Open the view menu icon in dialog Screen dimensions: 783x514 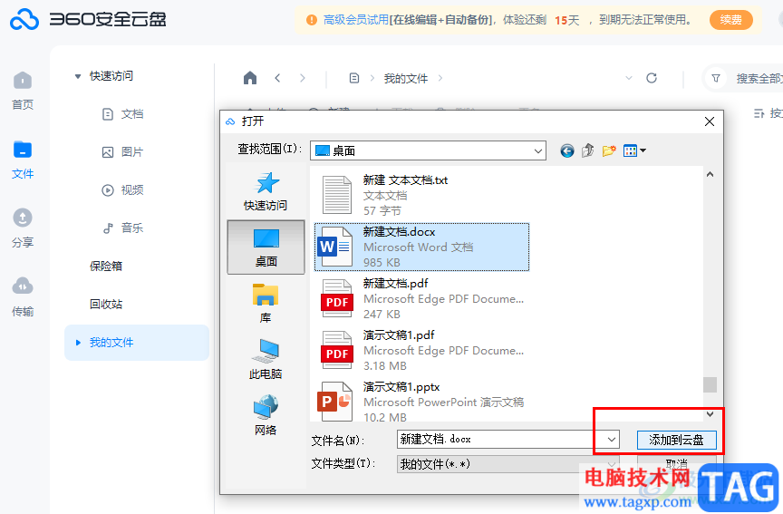coord(634,150)
